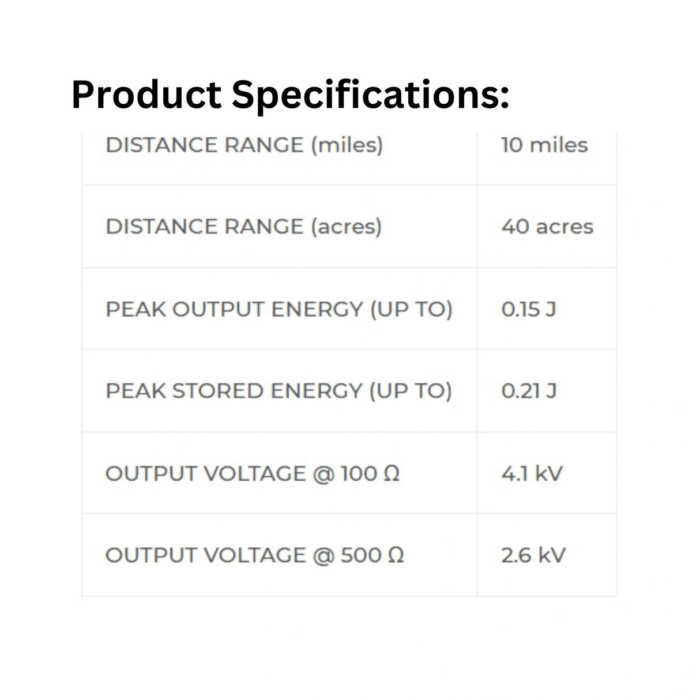The image size is (700, 700).
Task: Click the 10 miles value cell
Action: coord(544,145)
